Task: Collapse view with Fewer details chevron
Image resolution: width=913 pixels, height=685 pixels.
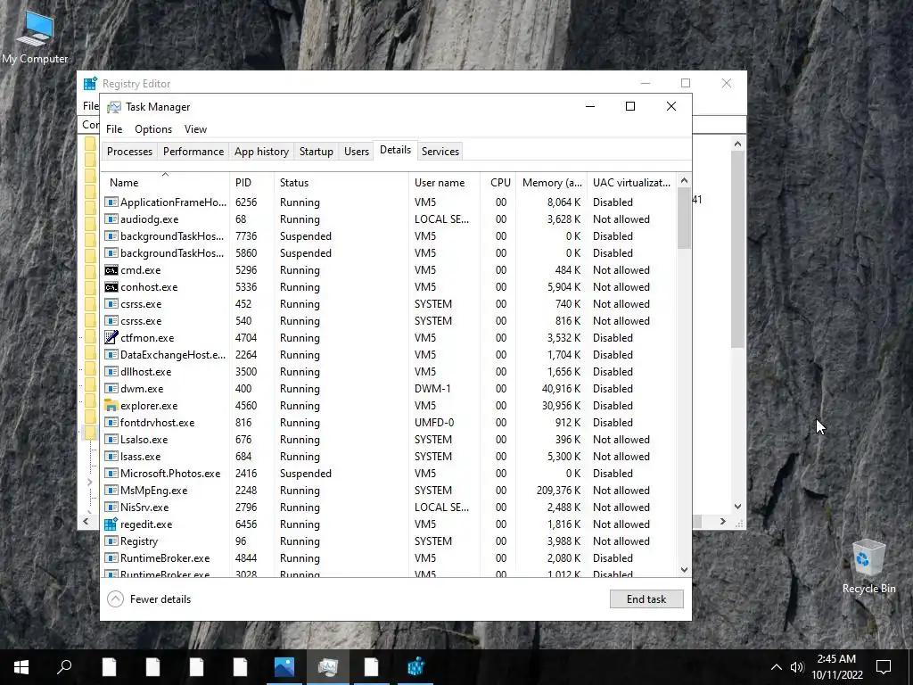Action: coord(115,599)
